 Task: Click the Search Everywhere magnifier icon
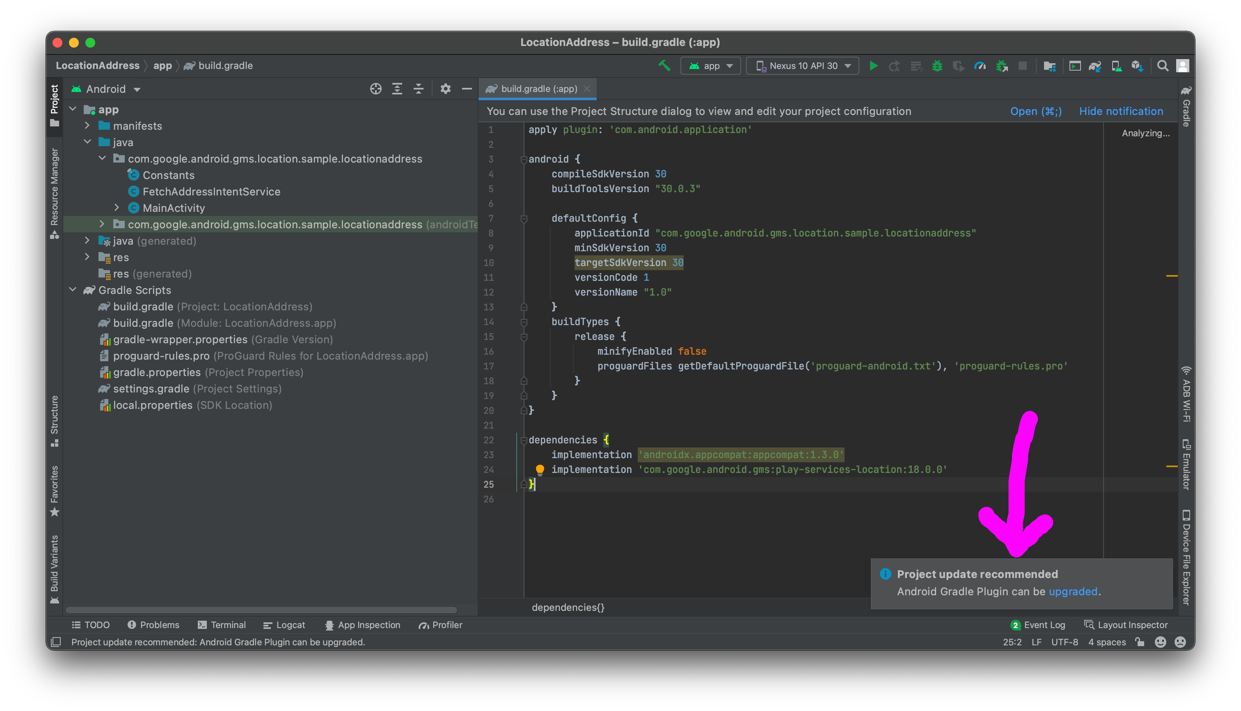click(1162, 66)
